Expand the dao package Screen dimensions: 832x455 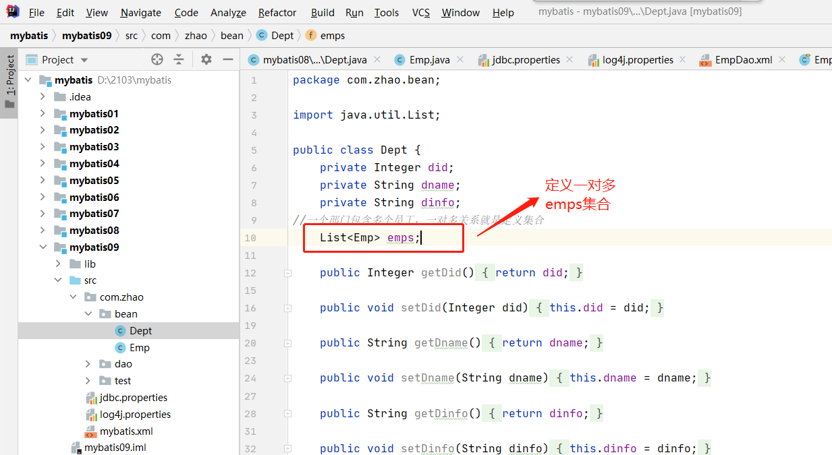click(88, 364)
